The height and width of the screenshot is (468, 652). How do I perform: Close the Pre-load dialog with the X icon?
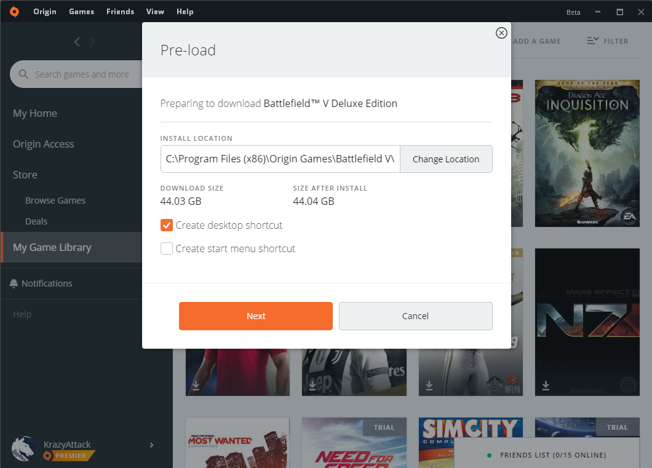501,33
